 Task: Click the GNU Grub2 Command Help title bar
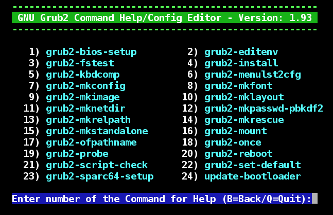[165, 17]
